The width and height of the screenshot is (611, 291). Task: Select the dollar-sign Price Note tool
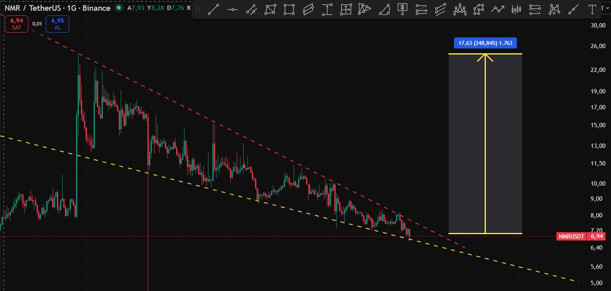403,9
